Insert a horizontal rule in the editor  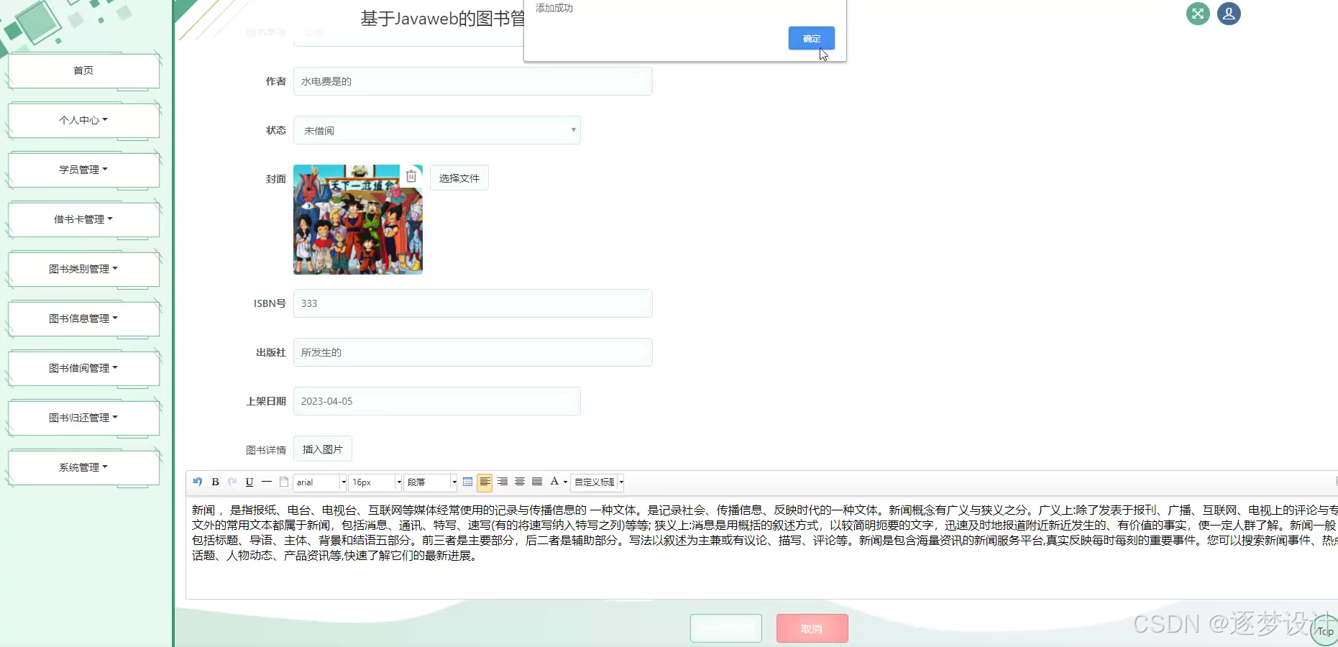point(267,482)
